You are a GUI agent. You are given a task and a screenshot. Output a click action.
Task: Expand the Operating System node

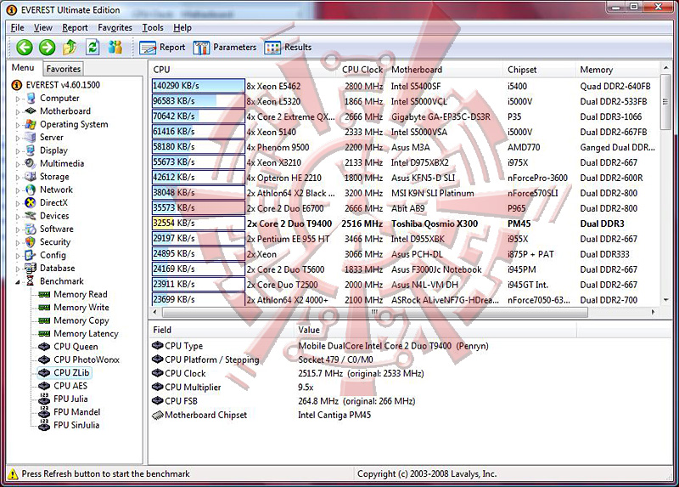click(x=17, y=125)
